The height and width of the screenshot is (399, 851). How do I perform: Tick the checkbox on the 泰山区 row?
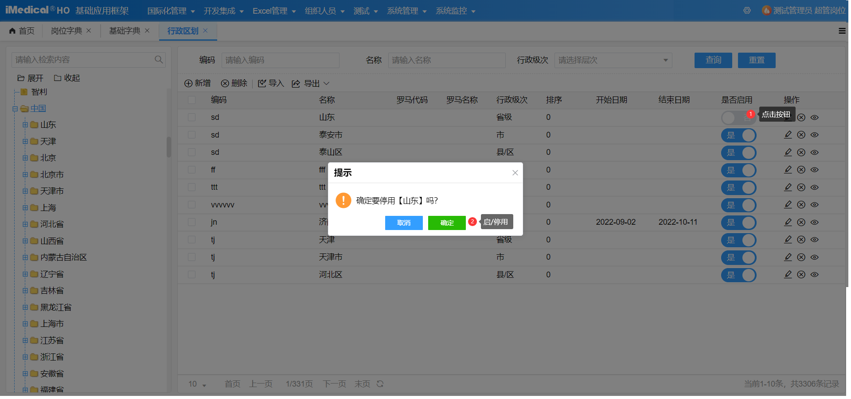point(191,152)
